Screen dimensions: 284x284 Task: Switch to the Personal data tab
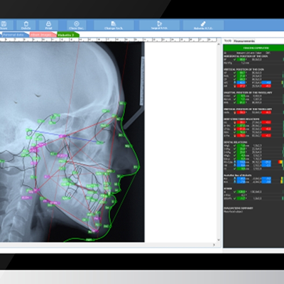point(15,35)
